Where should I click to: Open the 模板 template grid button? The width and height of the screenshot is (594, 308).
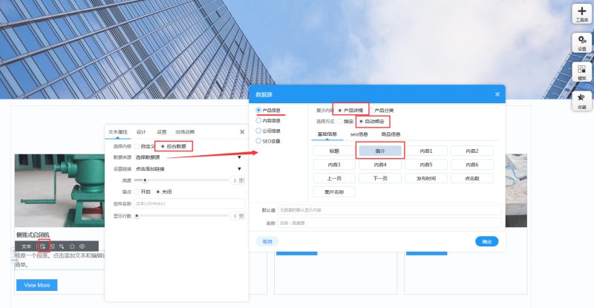click(x=582, y=72)
